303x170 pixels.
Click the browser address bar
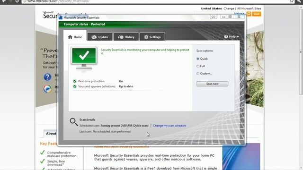click(155, 1)
